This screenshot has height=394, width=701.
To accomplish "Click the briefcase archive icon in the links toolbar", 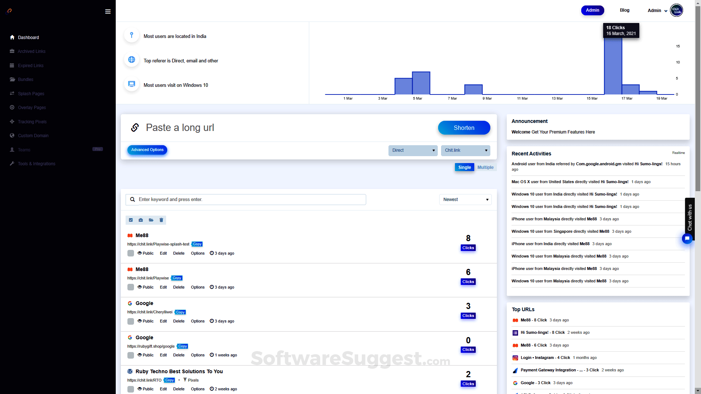I will 141,220.
